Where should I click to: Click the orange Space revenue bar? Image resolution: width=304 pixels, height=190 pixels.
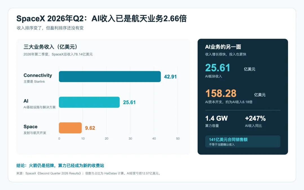pos(70,128)
